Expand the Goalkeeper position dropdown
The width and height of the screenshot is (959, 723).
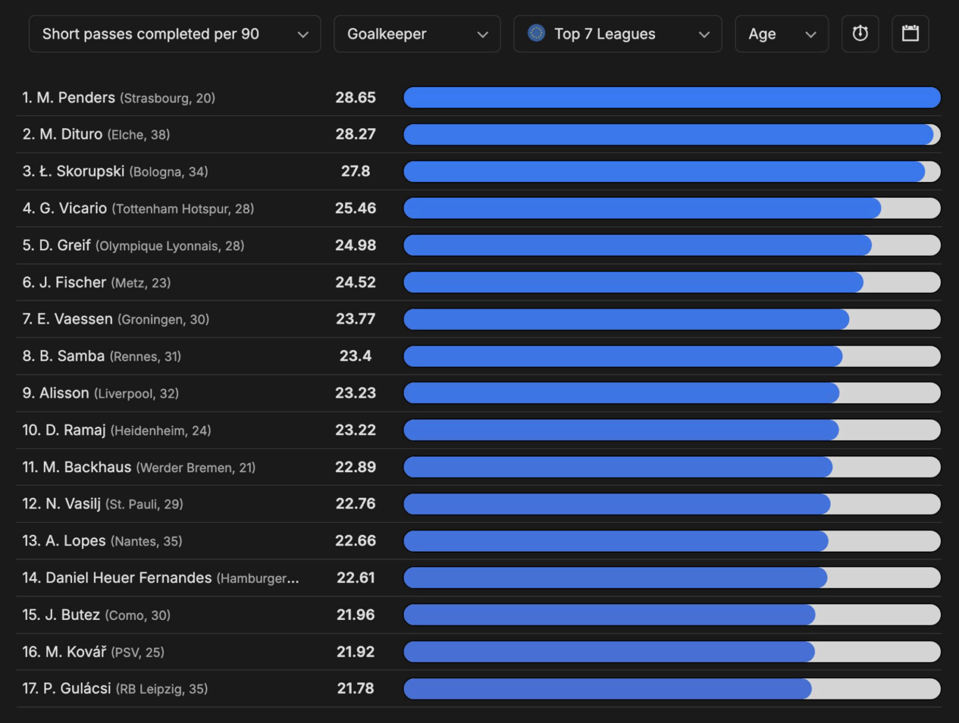coord(417,34)
